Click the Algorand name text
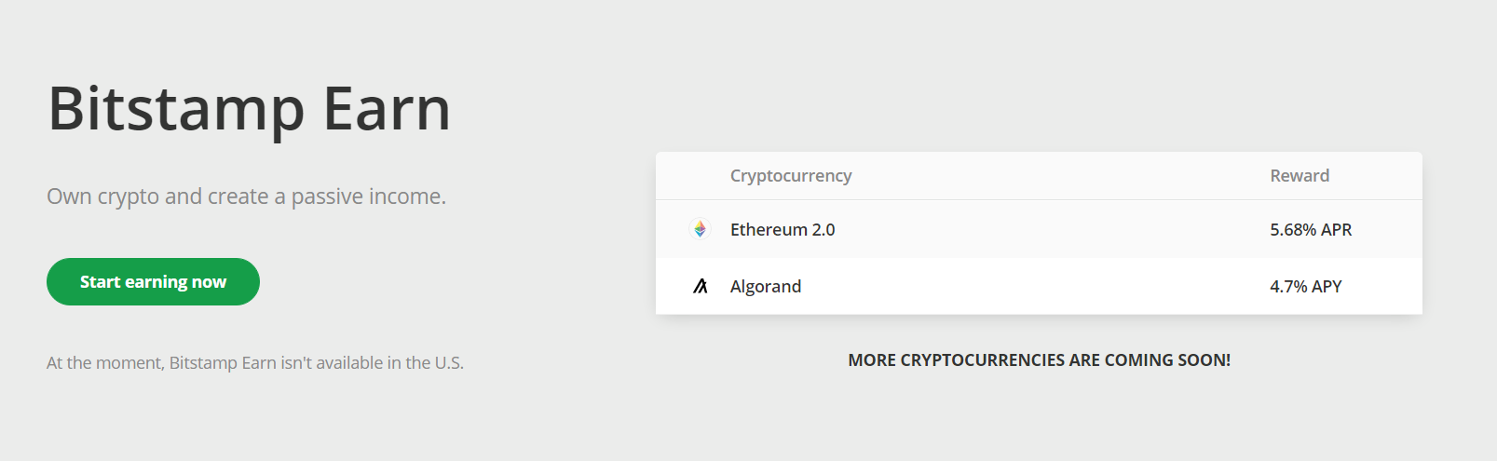1497x461 pixels. click(766, 286)
